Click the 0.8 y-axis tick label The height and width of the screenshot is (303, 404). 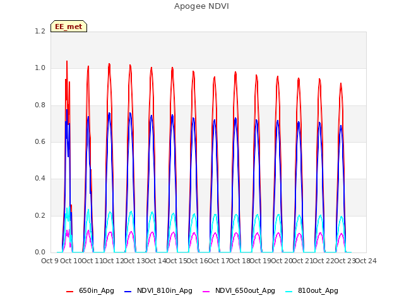(x=40, y=105)
